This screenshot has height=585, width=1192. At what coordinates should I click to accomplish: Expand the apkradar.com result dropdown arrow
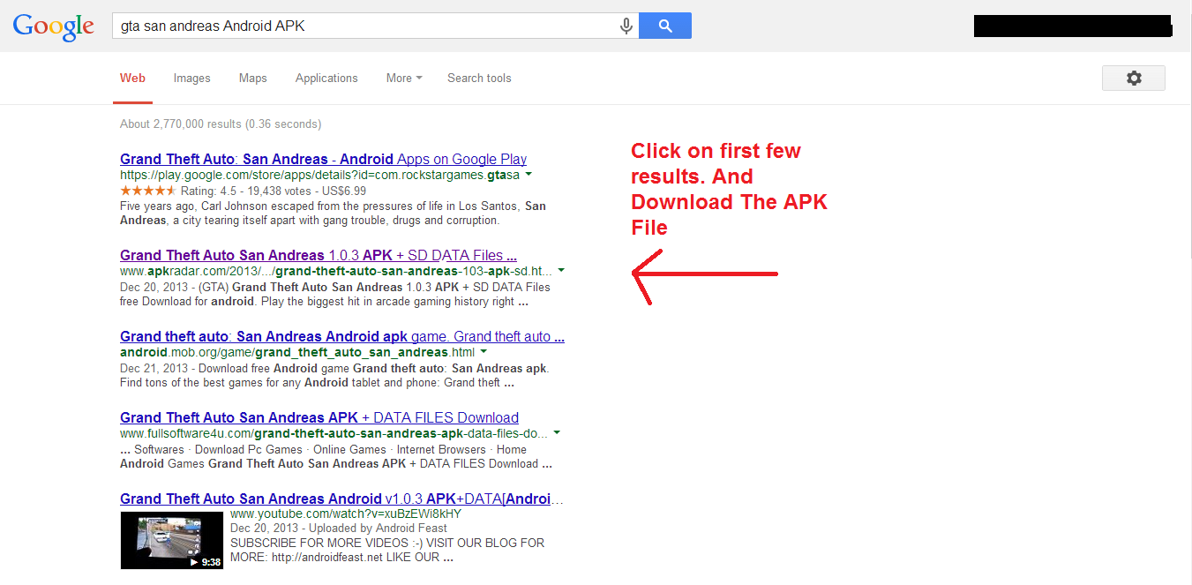(561, 271)
